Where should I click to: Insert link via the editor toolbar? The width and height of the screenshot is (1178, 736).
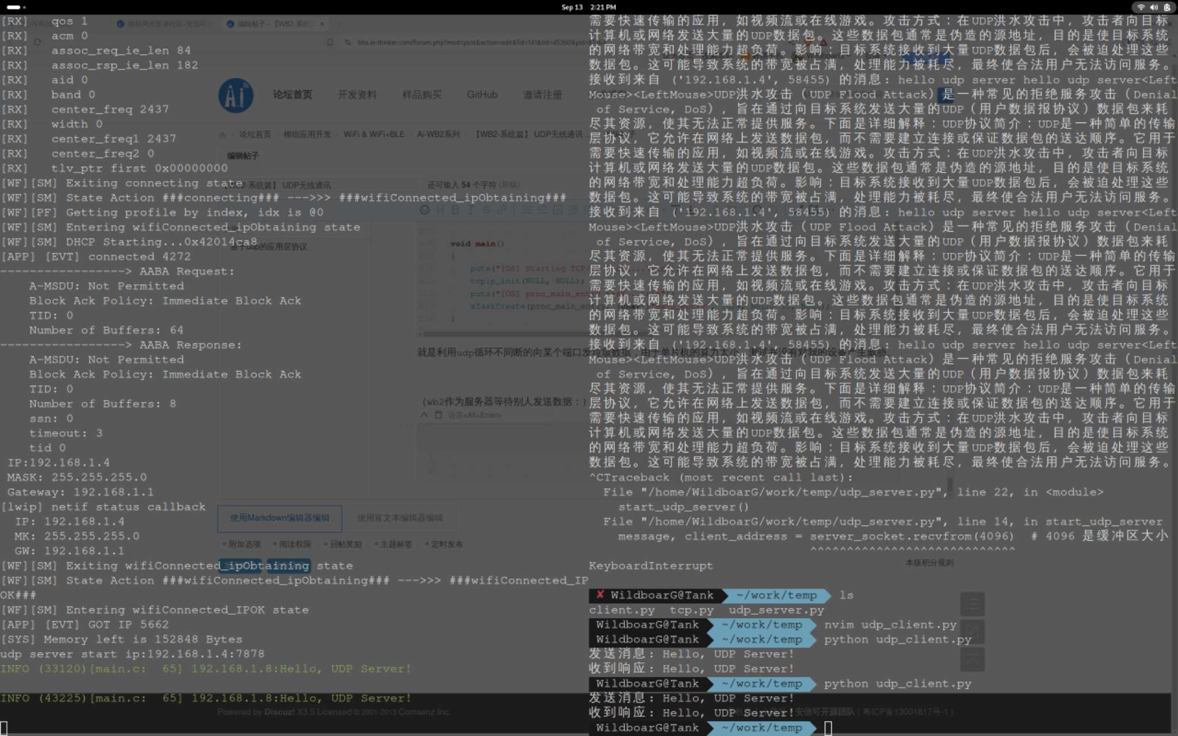502,210
